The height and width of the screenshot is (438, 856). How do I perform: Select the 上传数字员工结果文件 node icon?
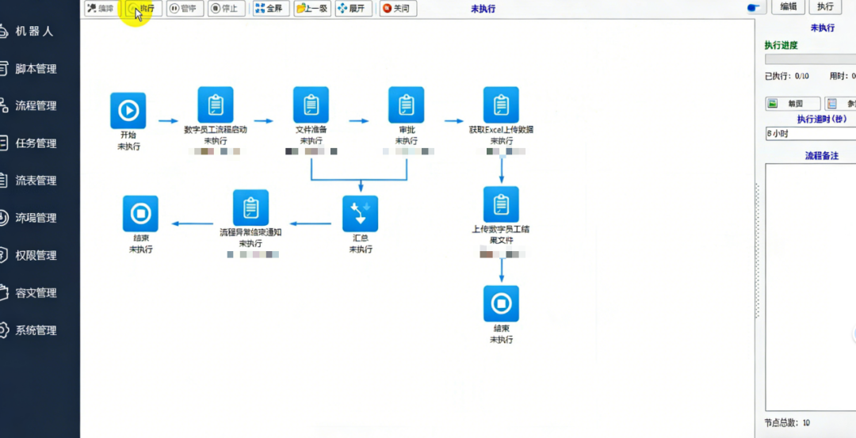(x=501, y=204)
